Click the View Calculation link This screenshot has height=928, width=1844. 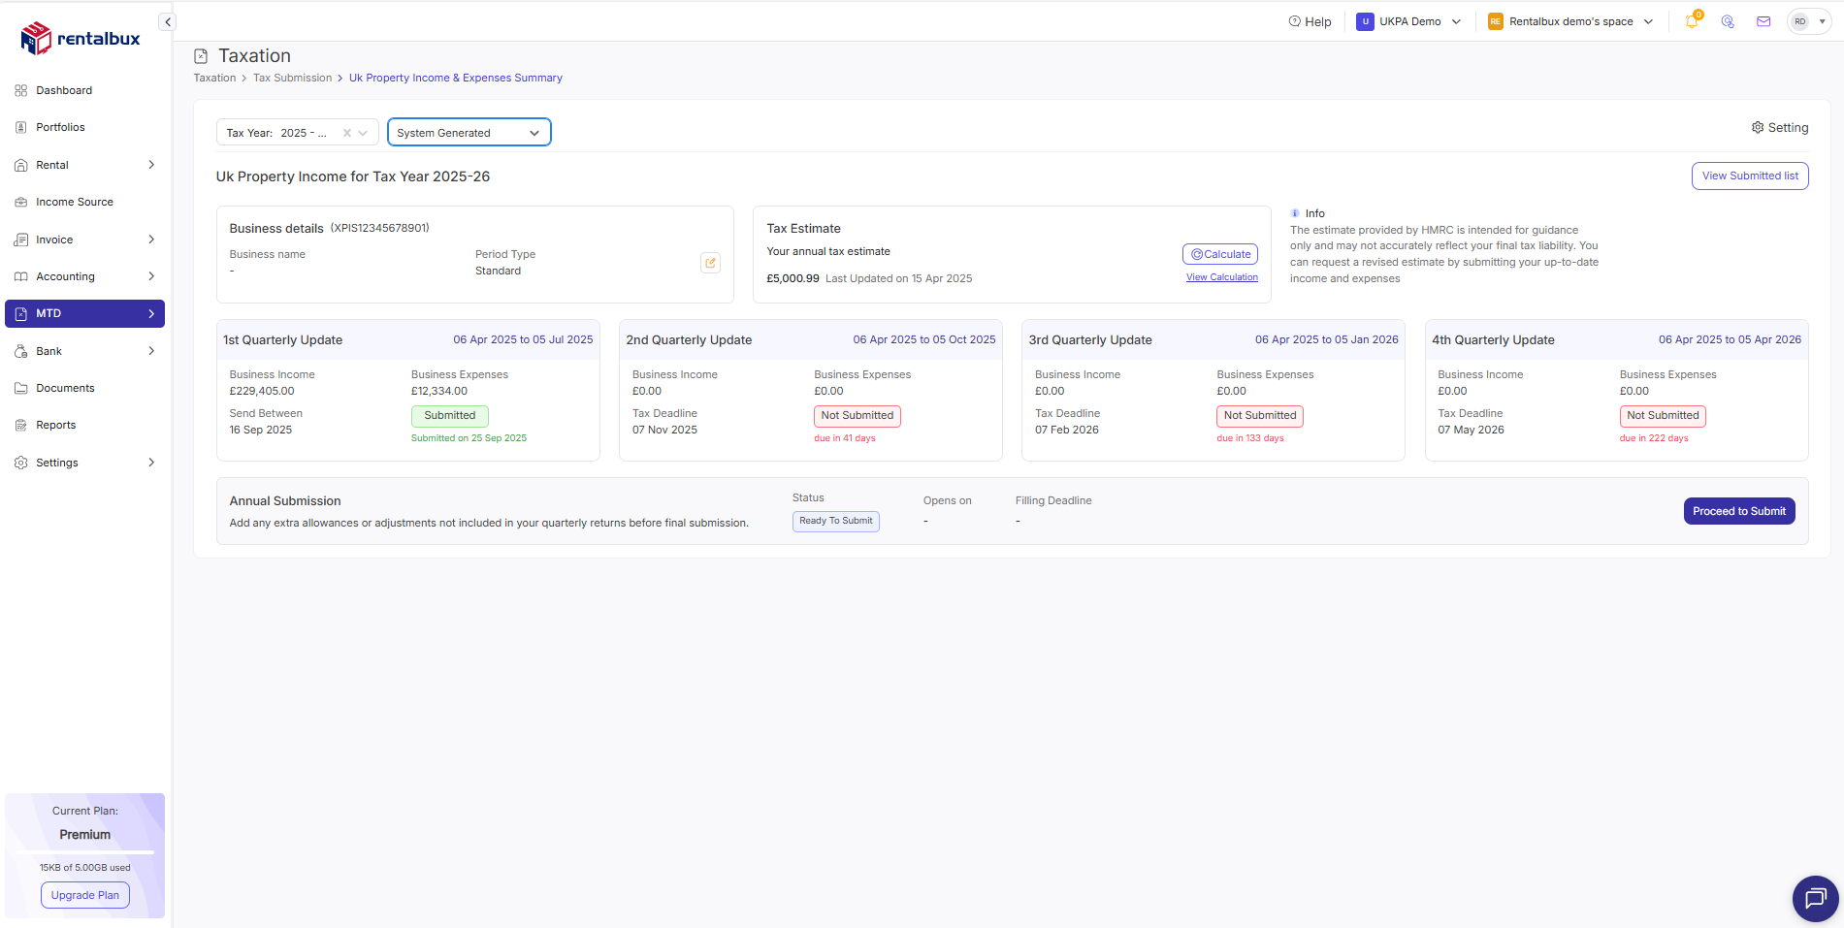tap(1221, 277)
